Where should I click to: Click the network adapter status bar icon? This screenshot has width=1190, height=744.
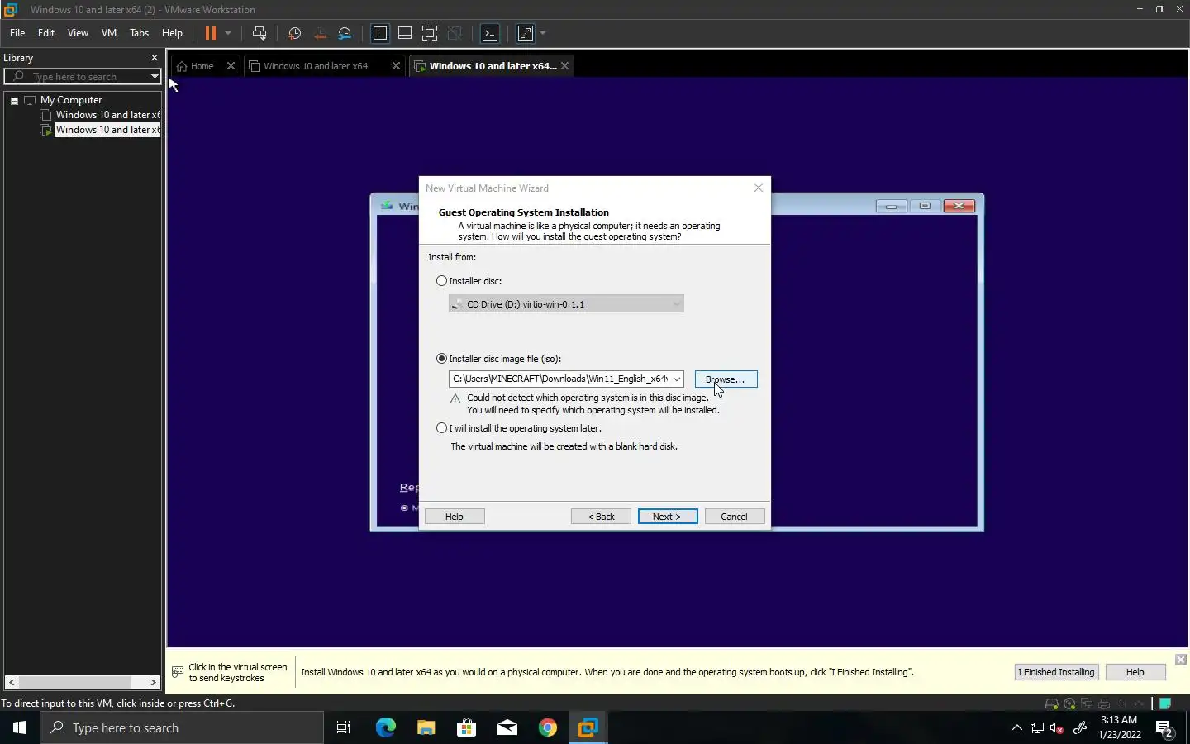[1087, 703]
